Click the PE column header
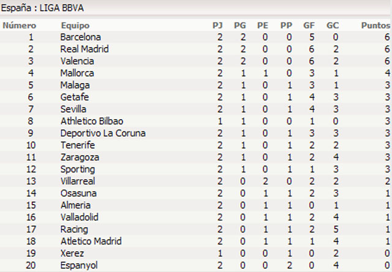This screenshot has width=392, height=272. coord(263,26)
